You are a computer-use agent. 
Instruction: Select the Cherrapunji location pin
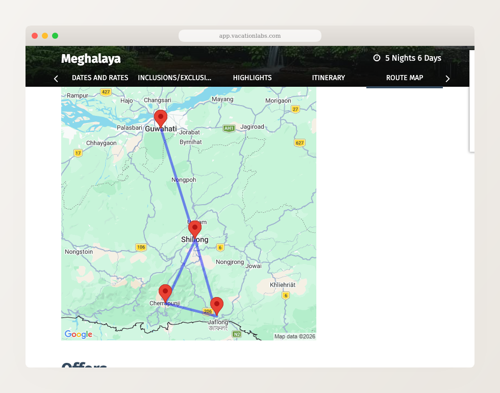[x=165, y=292]
